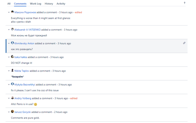
Task: Click baka hakka's avatar icon
Action: (x=13, y=57)
